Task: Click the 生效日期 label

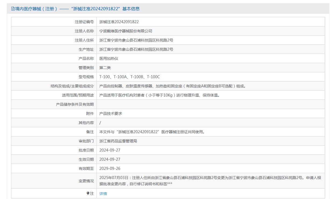Action: point(86,159)
